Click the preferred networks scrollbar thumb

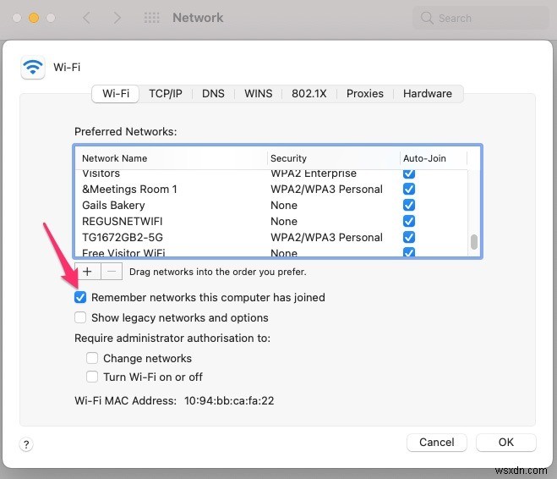click(474, 242)
